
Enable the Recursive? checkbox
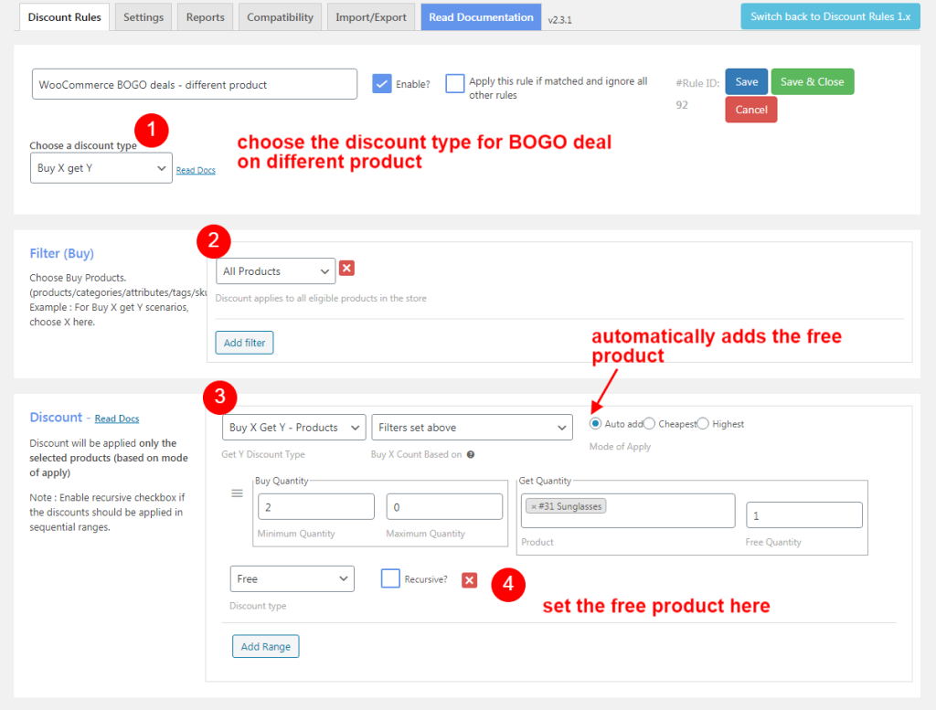tap(390, 578)
